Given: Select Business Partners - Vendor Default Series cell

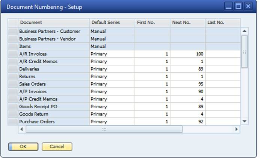Looking at the screenshot, I should (112, 39).
